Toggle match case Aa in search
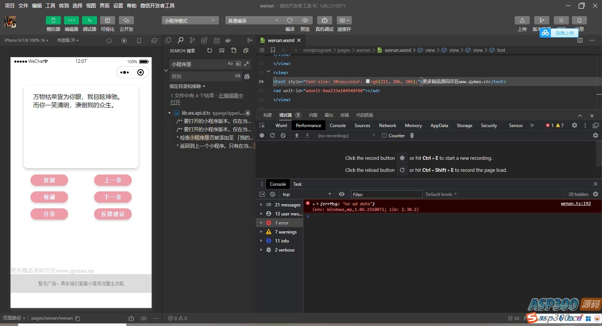The image size is (602, 326). click(230, 64)
